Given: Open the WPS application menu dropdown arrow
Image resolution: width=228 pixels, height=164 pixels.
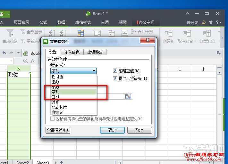Looking at the screenshot, I should [8, 14].
